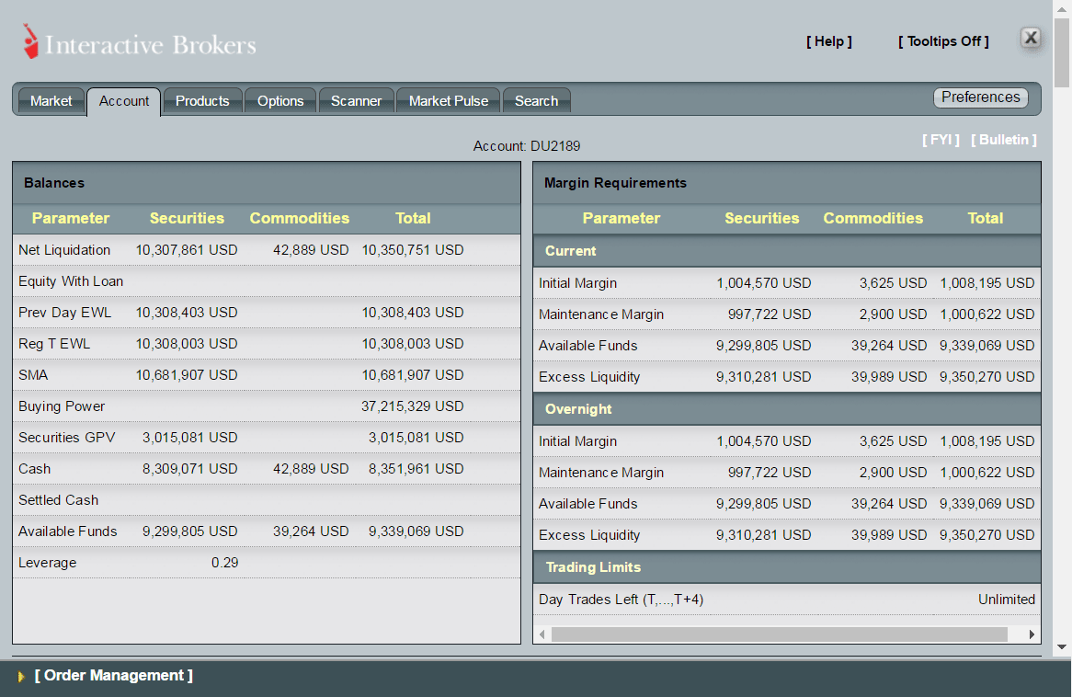
Task: Open the FYI link
Action: pos(941,140)
